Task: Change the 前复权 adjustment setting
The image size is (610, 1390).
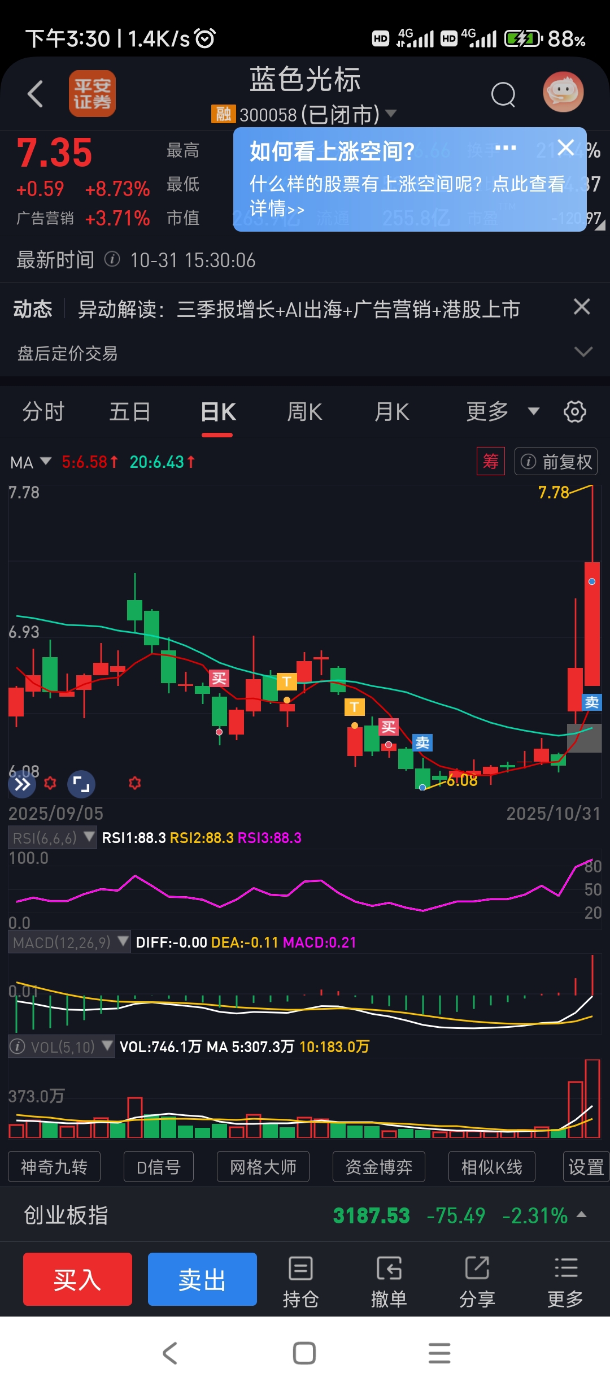Action: [x=556, y=462]
